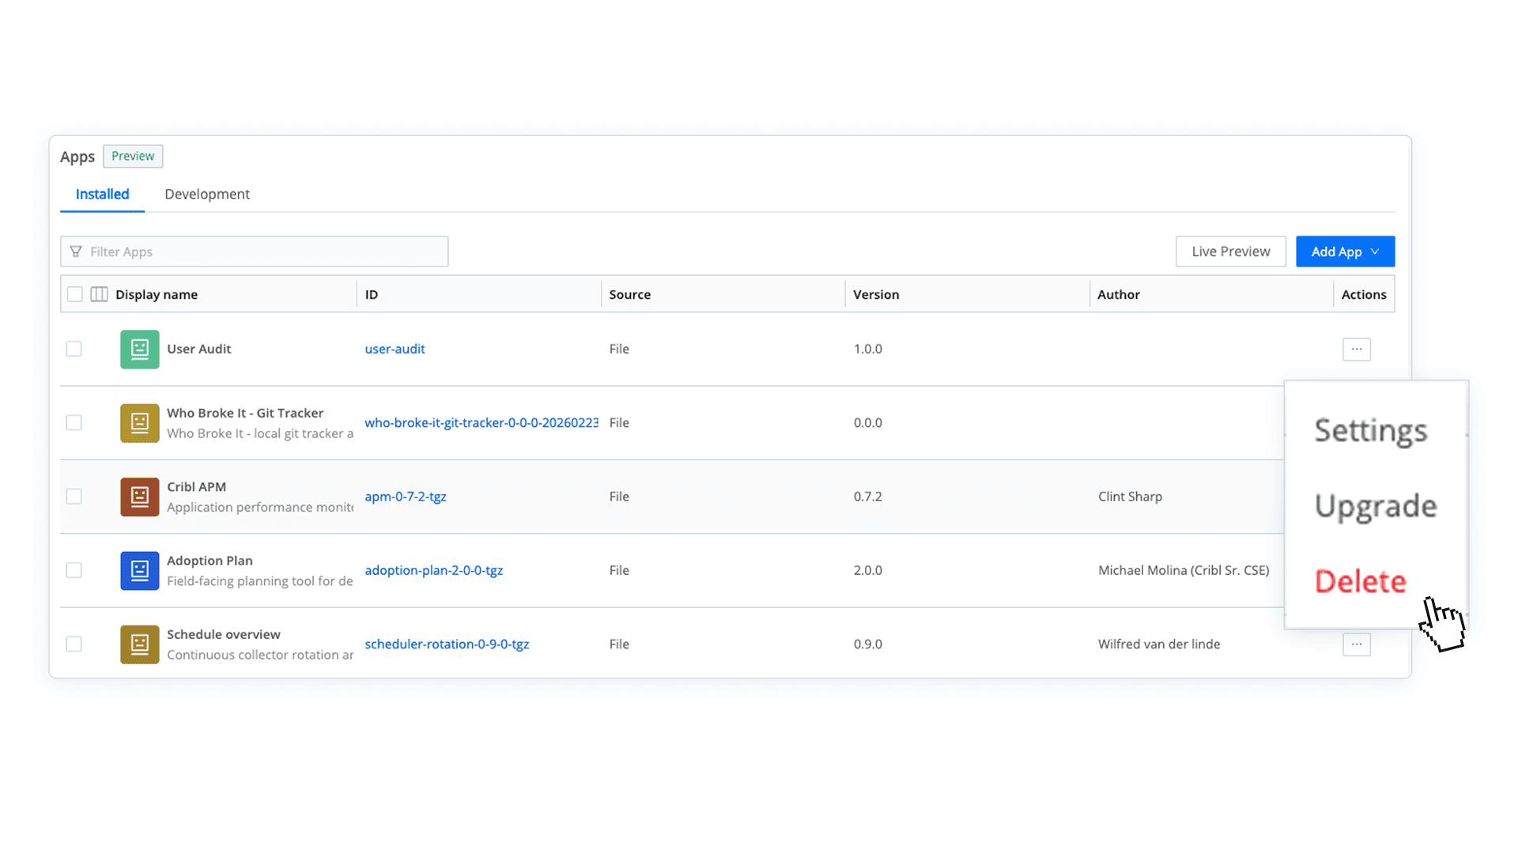Click the Actions column header
The width and height of the screenshot is (1518, 854).
point(1364,294)
